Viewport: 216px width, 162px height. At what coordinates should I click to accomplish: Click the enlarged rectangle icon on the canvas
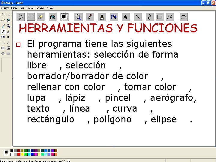point(160,17)
